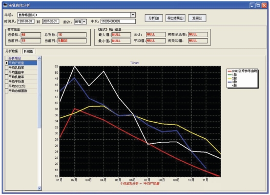Image resolution: width=270 pixels, height=195 pixels.
Task: Select 平均SCC(万) list item
Action: (22, 86)
